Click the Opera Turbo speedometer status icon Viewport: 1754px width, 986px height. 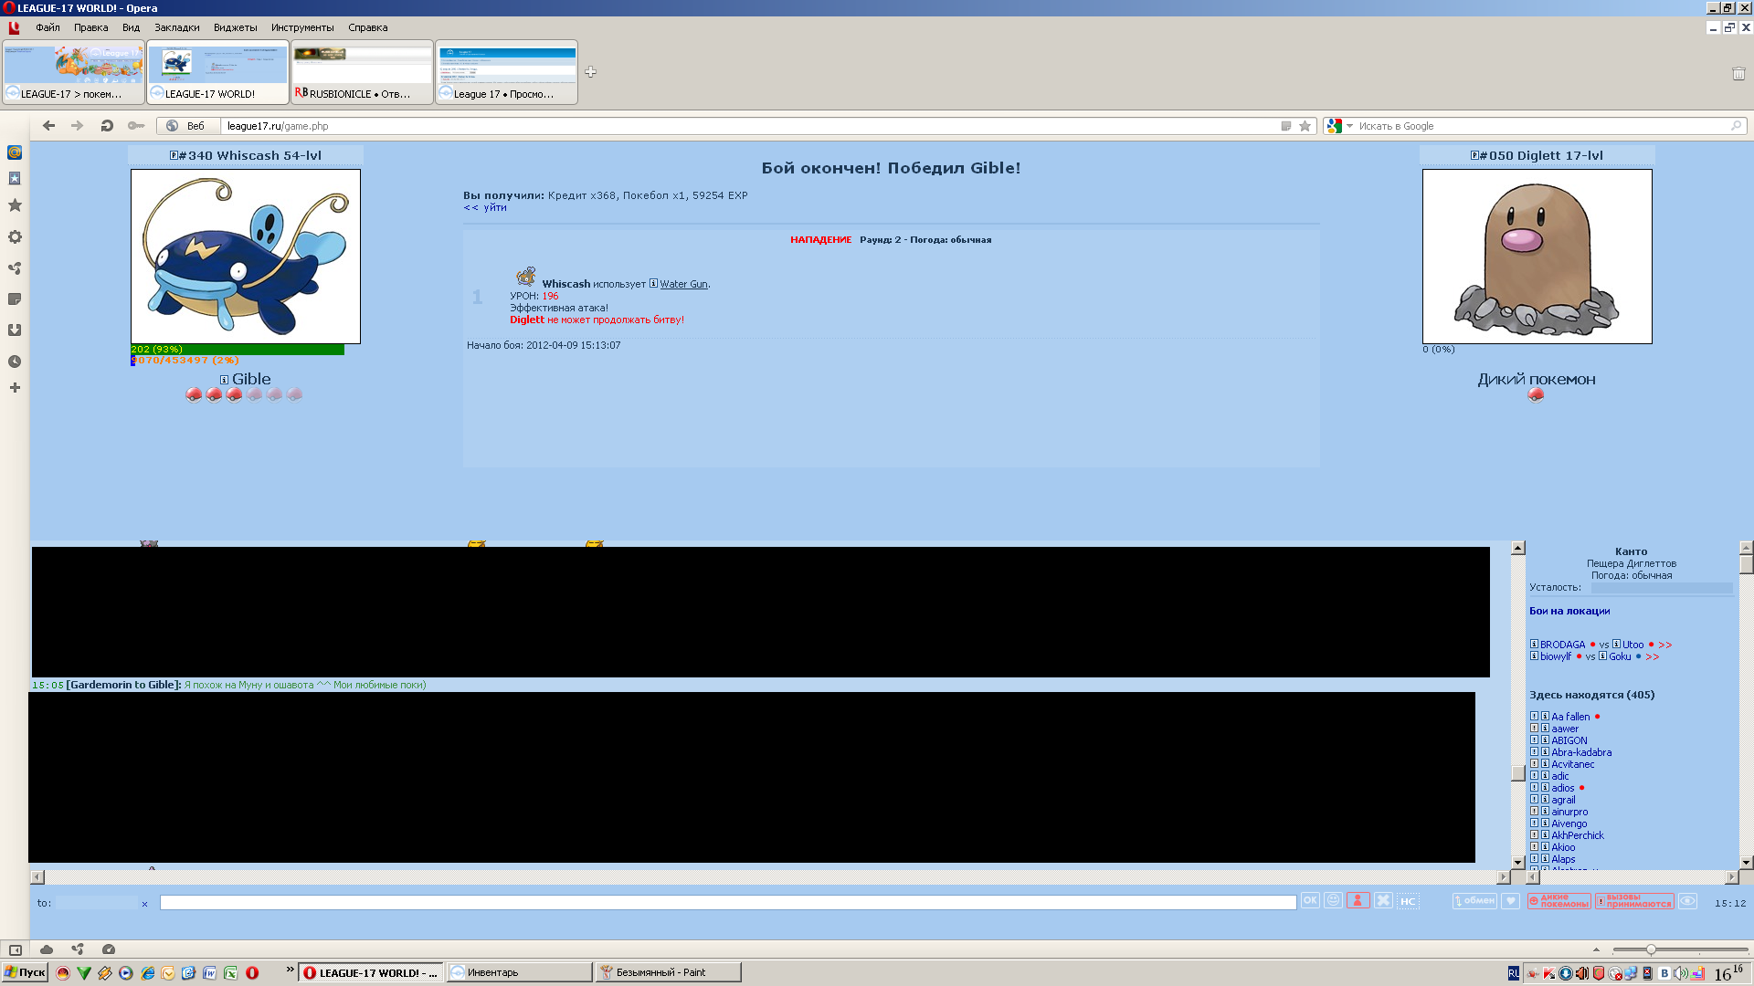tap(109, 949)
